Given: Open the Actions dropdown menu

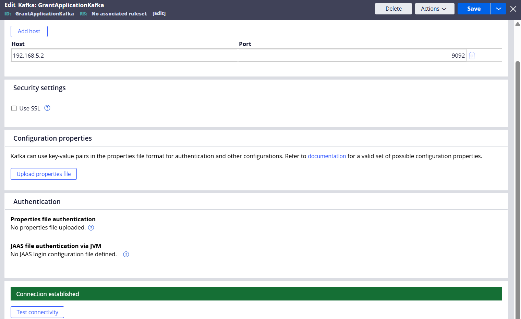Looking at the screenshot, I should click(435, 9).
